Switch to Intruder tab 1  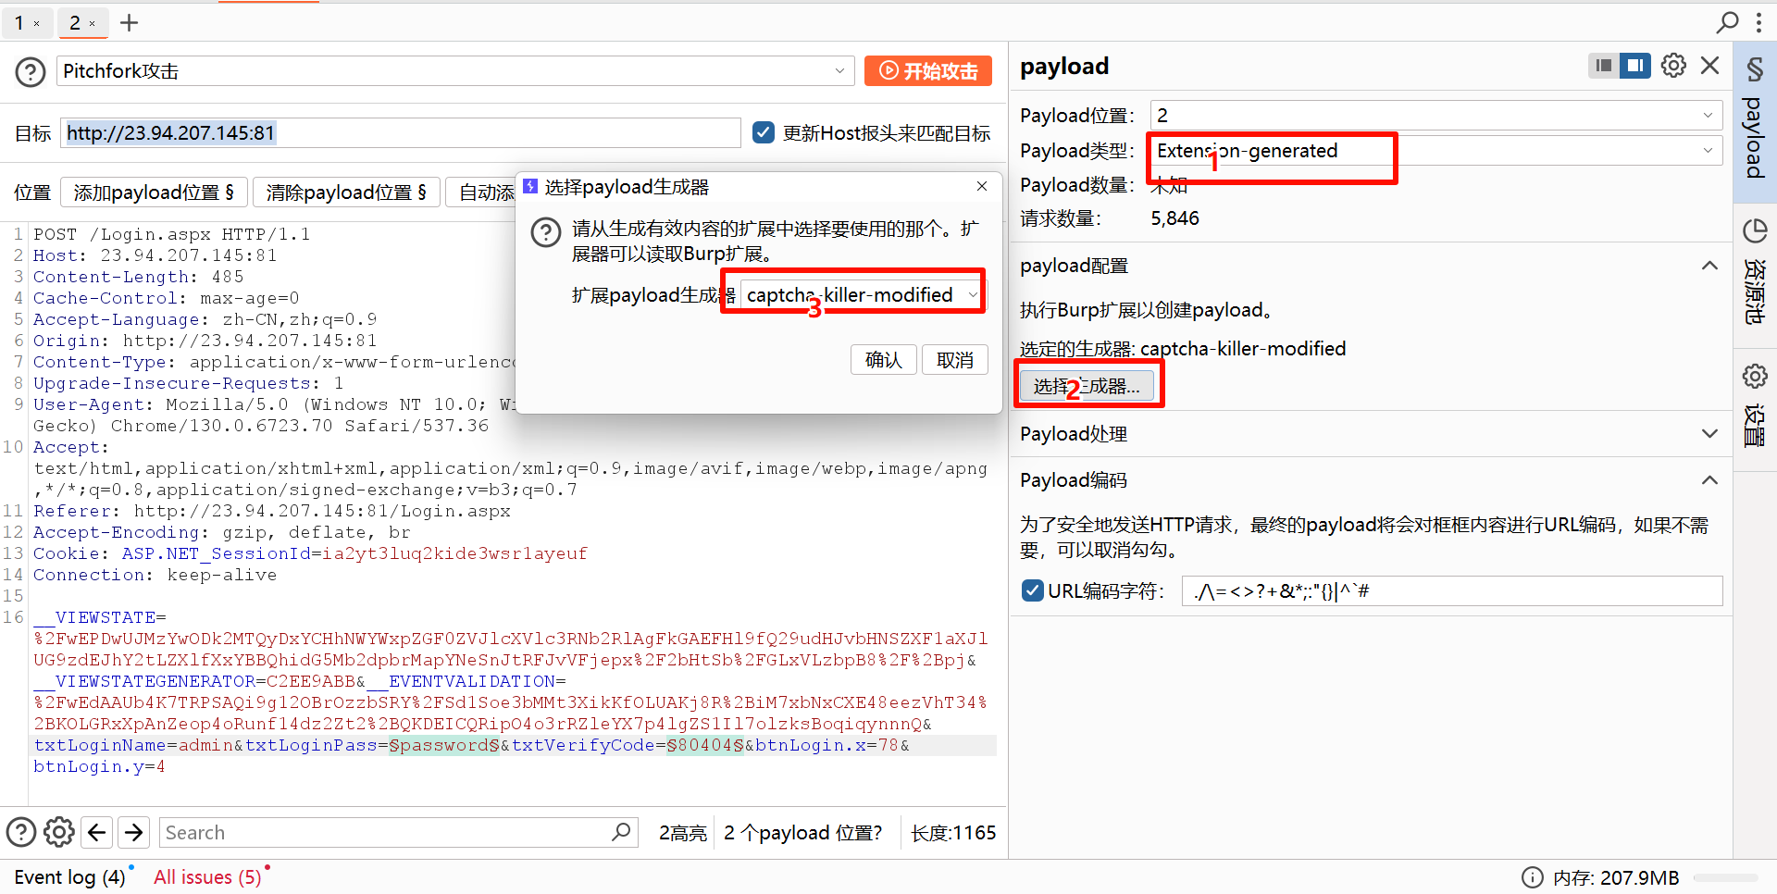[x=19, y=23]
